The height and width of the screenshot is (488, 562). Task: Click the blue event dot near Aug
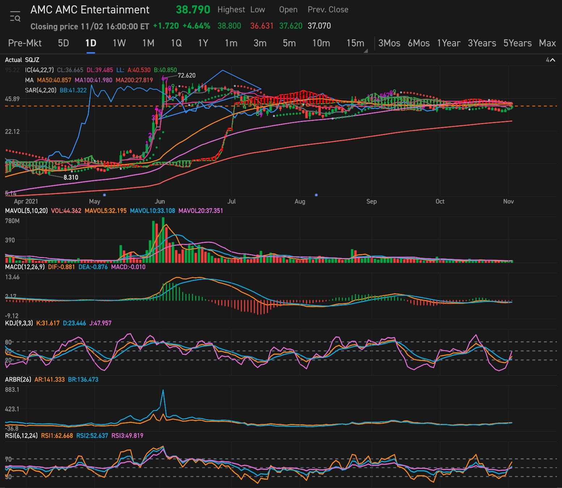pos(316,195)
